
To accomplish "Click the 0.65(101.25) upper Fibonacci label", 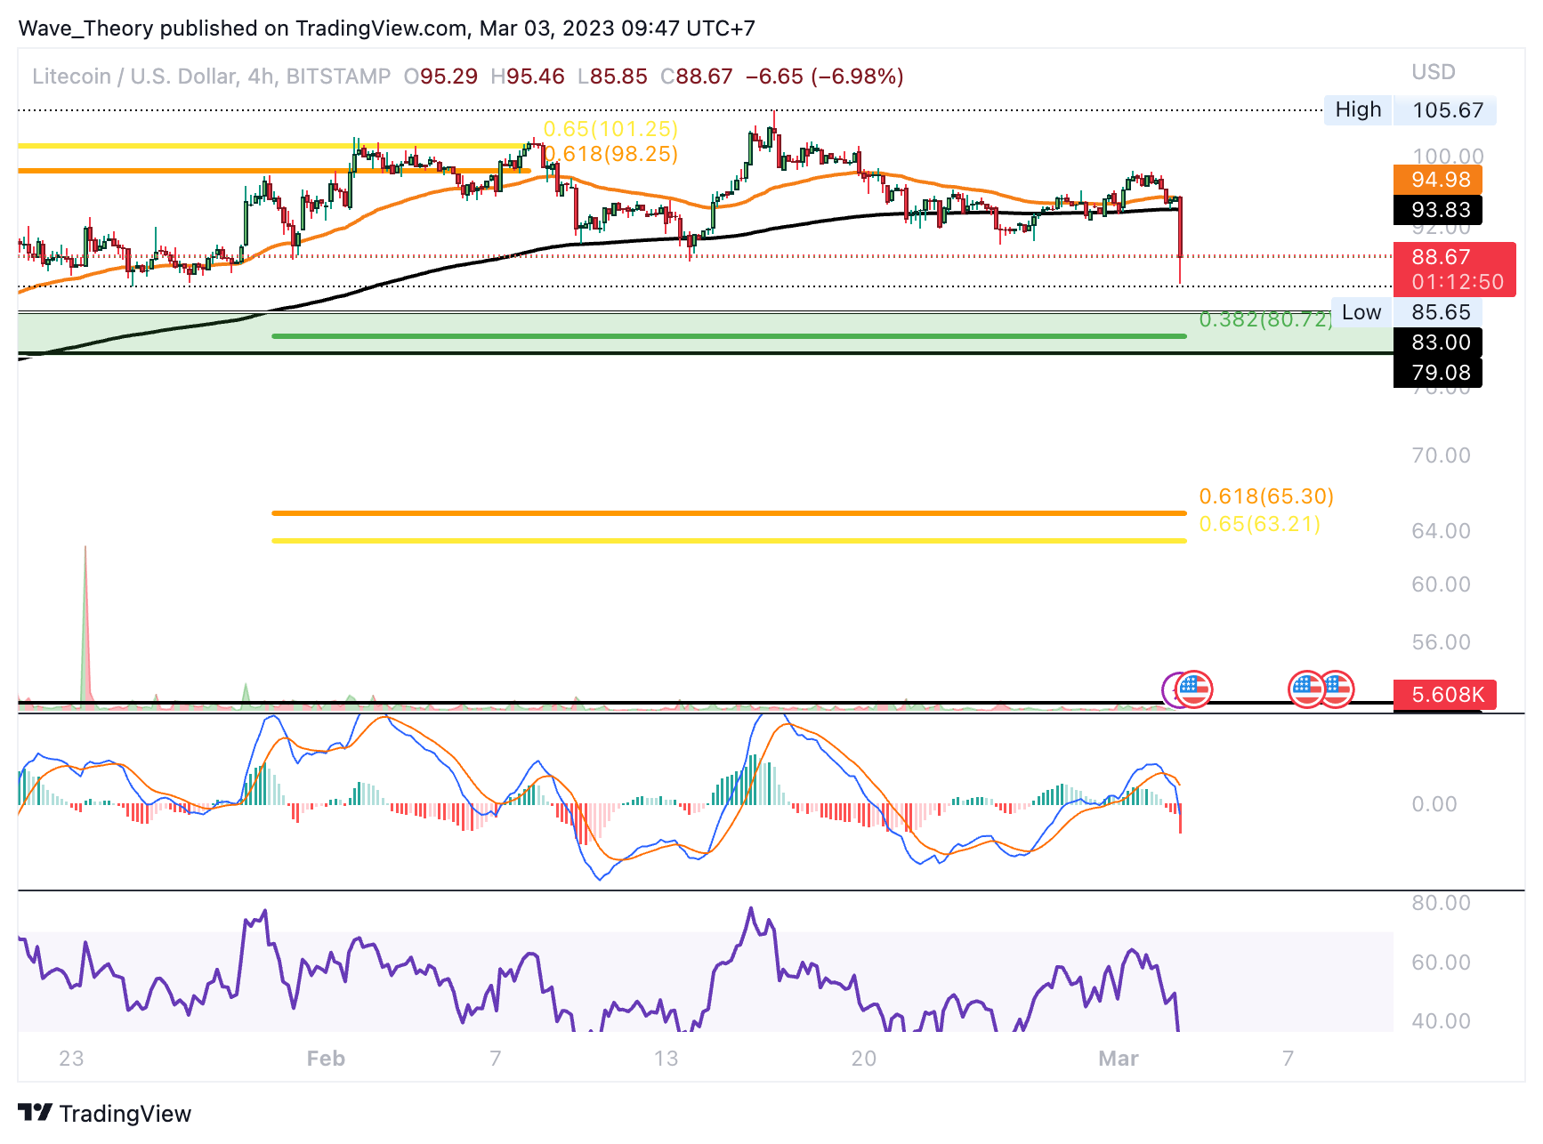I will point(610,129).
